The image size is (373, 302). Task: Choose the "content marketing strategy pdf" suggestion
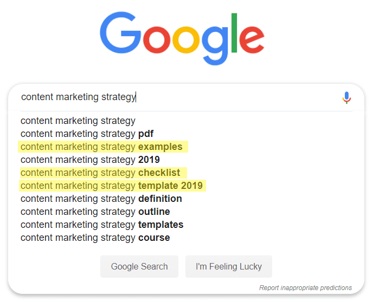coord(87,134)
